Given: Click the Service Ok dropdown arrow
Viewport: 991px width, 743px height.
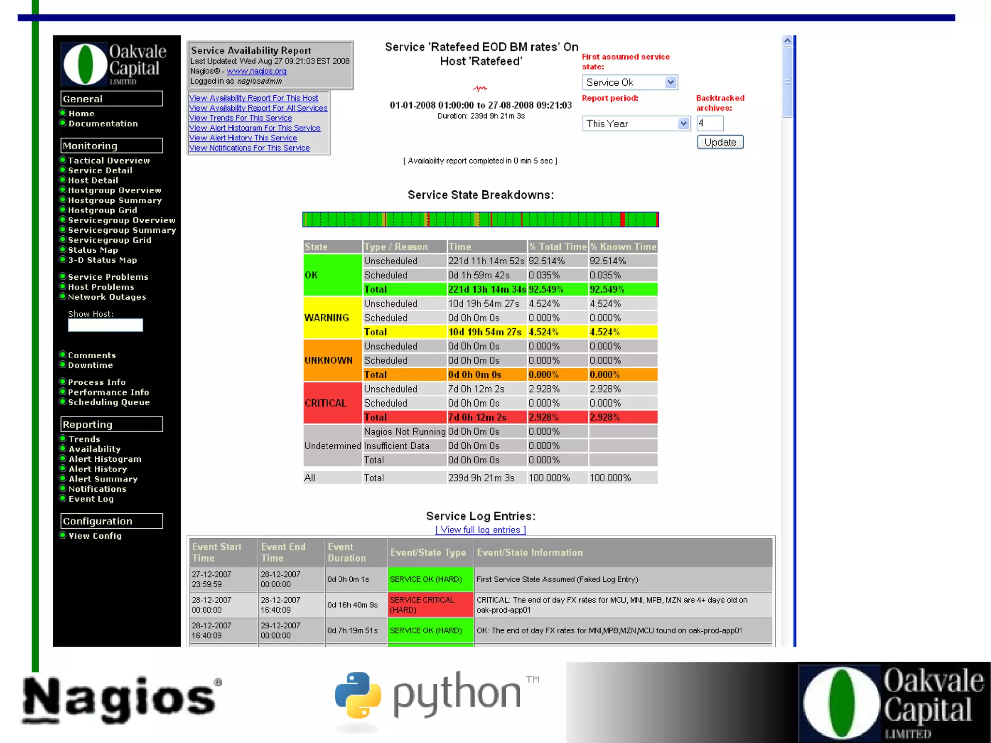Looking at the screenshot, I should 670,82.
